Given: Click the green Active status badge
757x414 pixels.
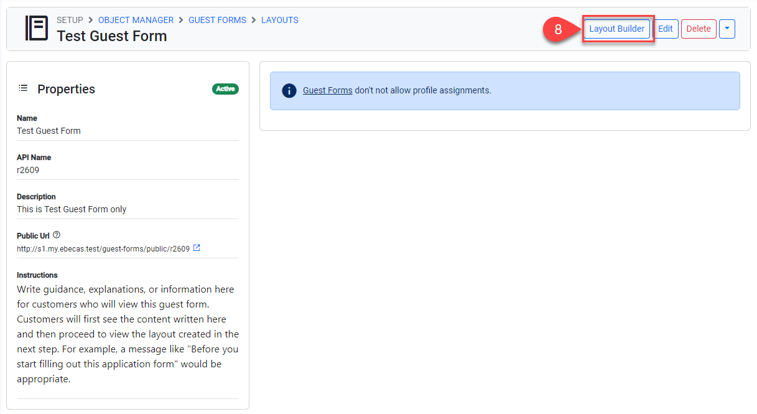Looking at the screenshot, I should [x=225, y=89].
